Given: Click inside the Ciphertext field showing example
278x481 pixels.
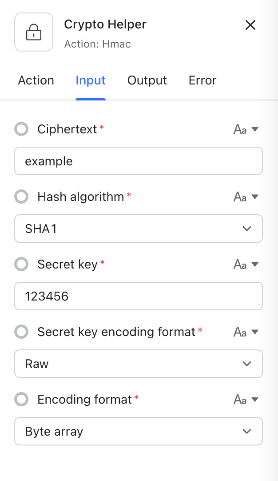Looking at the screenshot, I should point(139,161).
